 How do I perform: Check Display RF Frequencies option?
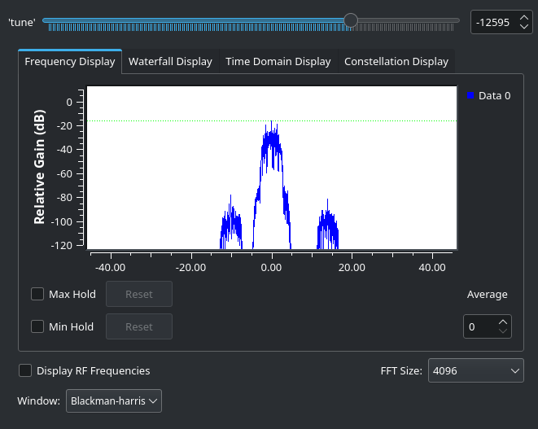(x=25, y=370)
